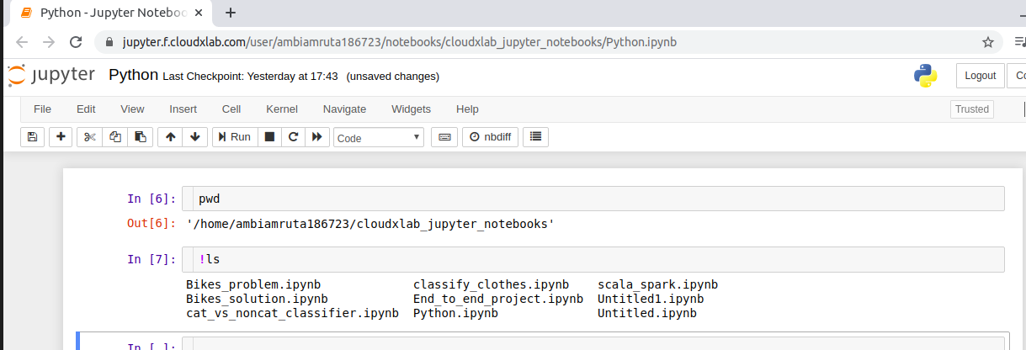The width and height of the screenshot is (1026, 350).
Task: Toggle the Trusted notebook indicator
Action: 971,109
